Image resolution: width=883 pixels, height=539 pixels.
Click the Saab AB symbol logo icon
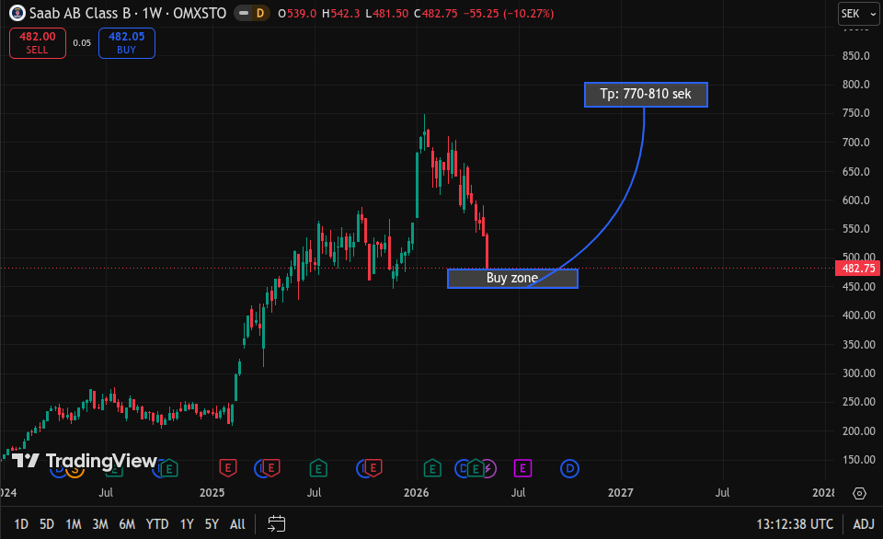[x=17, y=13]
